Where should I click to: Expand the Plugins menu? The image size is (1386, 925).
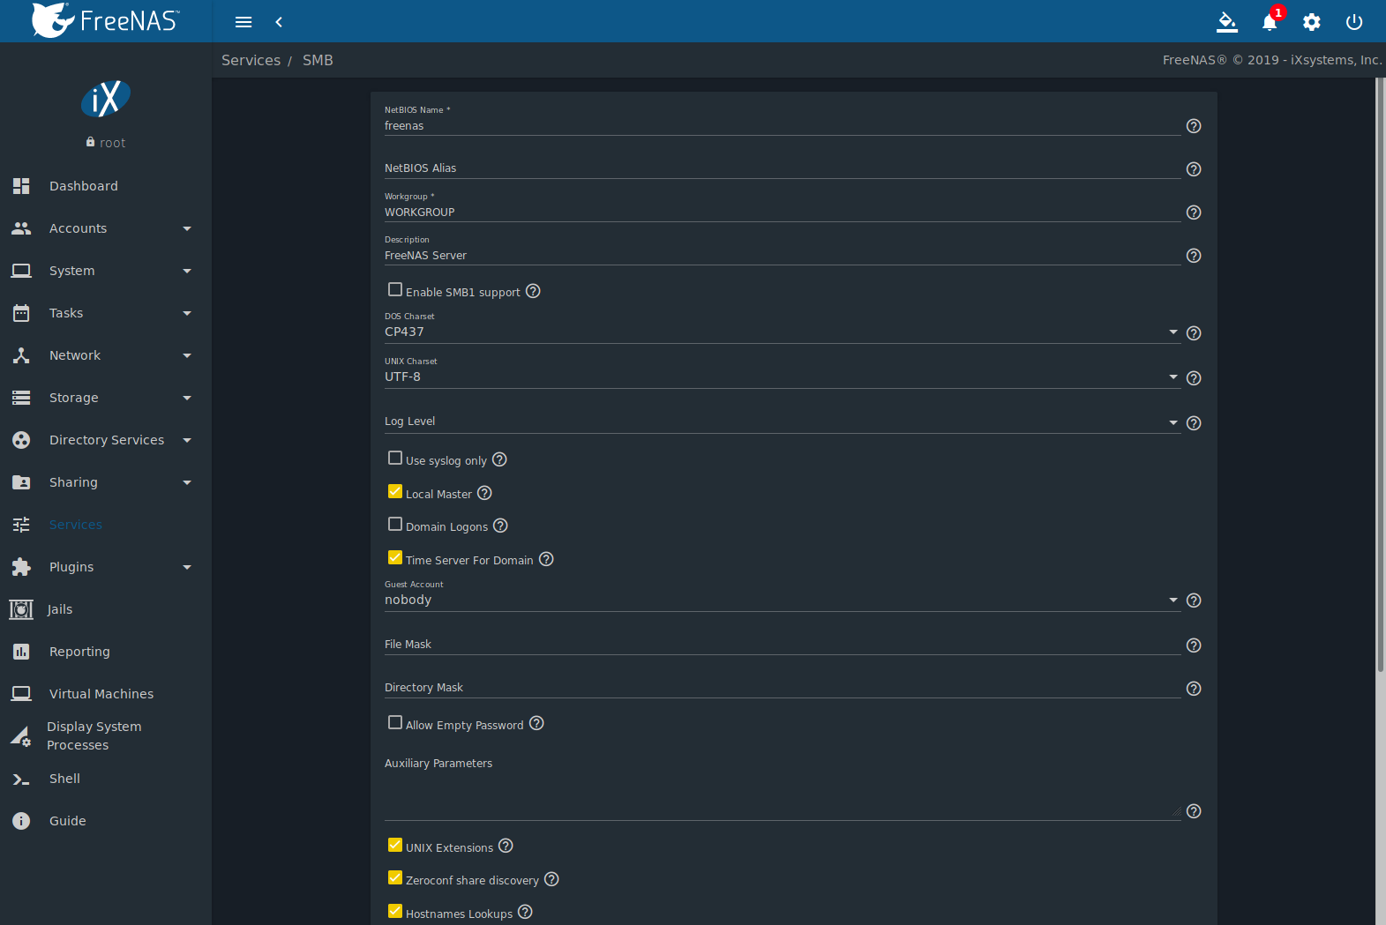point(106,567)
